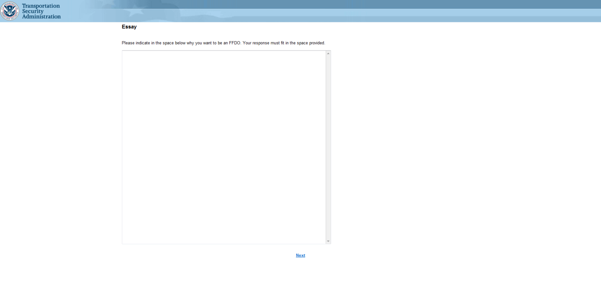Click the word FFDO in the instructions
Image resolution: width=601 pixels, height=304 pixels.
pyautogui.click(x=235, y=43)
